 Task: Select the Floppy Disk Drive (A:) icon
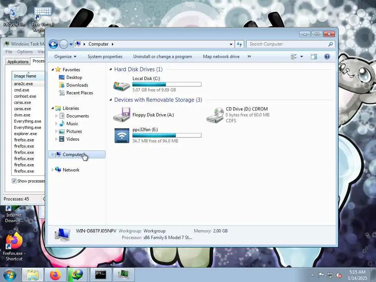122,115
